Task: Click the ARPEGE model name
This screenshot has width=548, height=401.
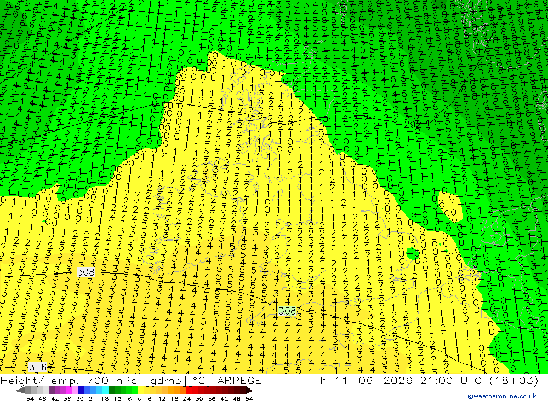Action: [x=239, y=380]
